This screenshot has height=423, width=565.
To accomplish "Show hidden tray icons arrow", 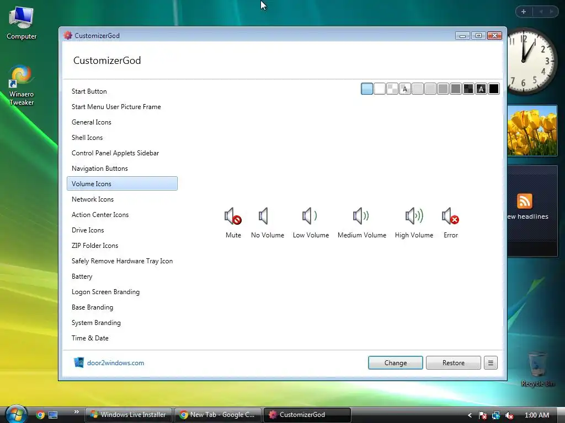I will click(x=470, y=415).
